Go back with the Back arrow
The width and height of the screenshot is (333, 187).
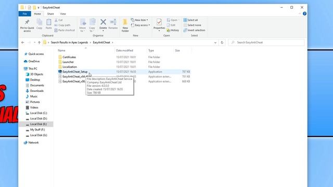click(23, 43)
